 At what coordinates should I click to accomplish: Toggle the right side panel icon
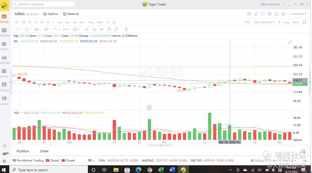pos(304,22)
